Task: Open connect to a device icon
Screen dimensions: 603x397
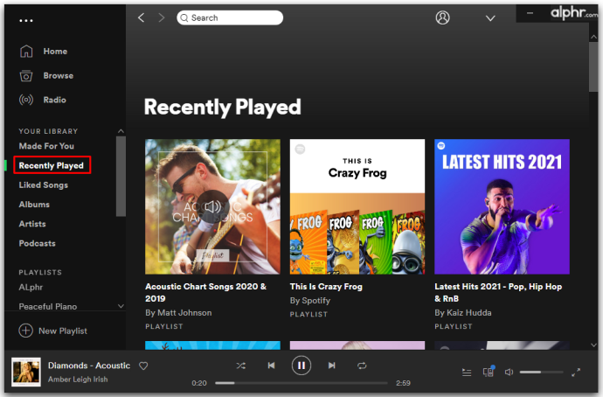Action: click(x=489, y=372)
